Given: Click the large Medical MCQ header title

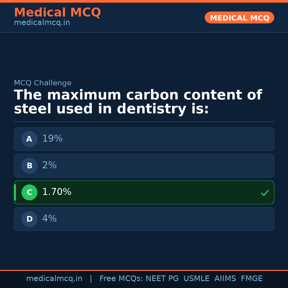Looking at the screenshot, I should (57, 13).
